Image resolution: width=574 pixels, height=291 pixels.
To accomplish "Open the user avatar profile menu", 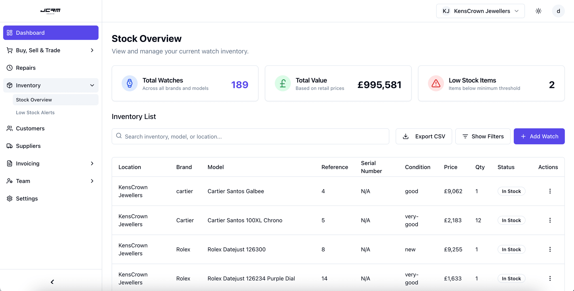I will click(558, 11).
